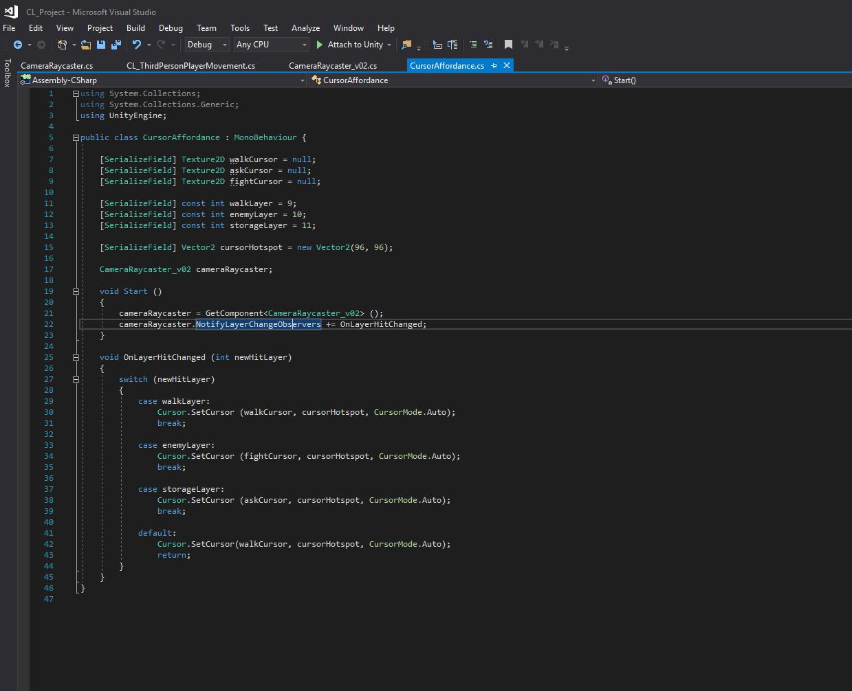Click the Navigate Backward arrow icon
This screenshot has height=691, width=852.
(18, 45)
